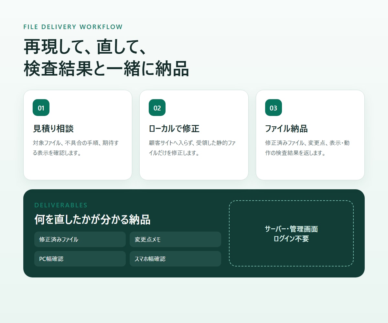Click the 02 step badge
The image size is (388, 323).
pos(157,108)
